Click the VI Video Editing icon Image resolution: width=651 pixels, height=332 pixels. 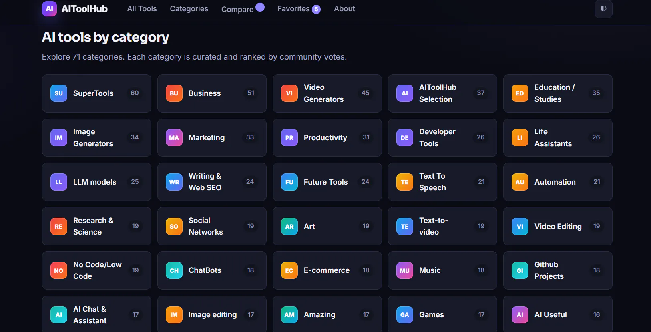point(520,227)
